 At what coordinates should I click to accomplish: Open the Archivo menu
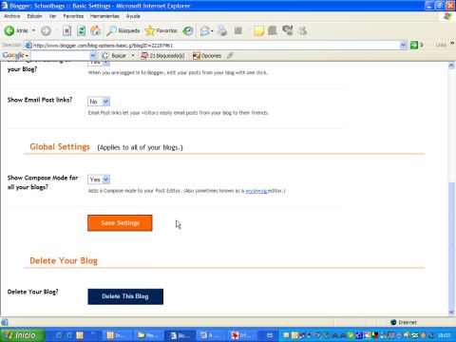pos(12,16)
